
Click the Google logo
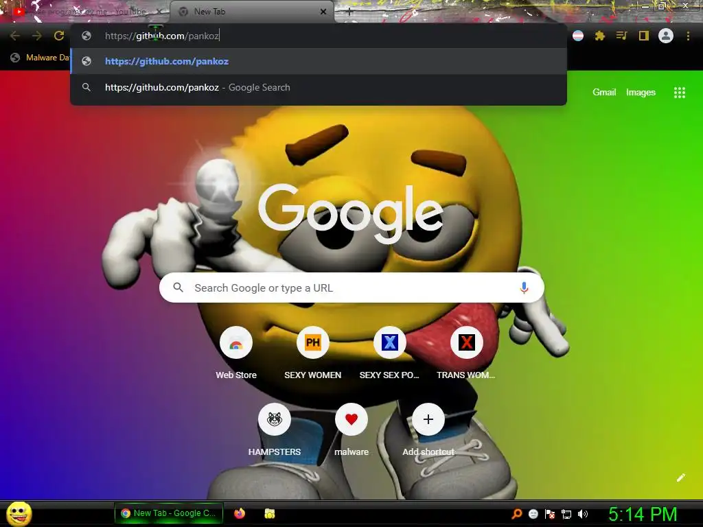point(351,214)
